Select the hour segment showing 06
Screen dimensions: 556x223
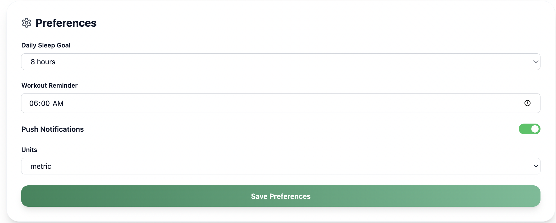pyautogui.click(x=34, y=103)
